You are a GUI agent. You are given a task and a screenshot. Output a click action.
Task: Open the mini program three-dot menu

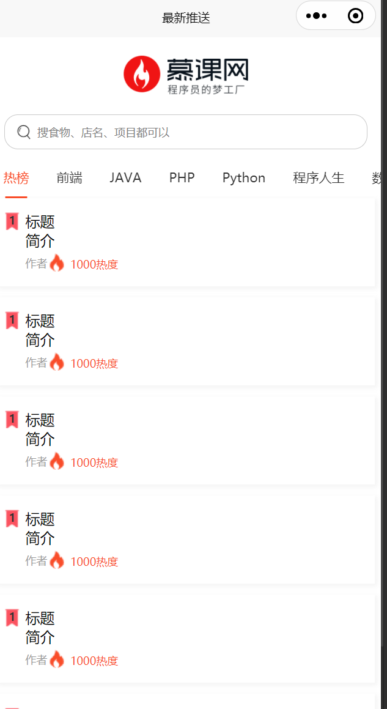click(x=317, y=17)
